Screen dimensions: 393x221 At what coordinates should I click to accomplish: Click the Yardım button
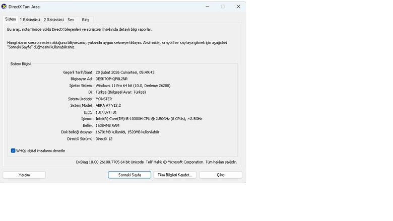(x=24, y=175)
